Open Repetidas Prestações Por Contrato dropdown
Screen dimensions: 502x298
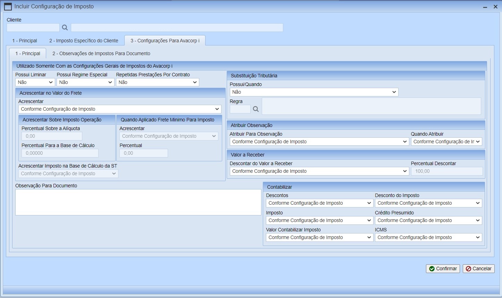pyautogui.click(x=157, y=82)
